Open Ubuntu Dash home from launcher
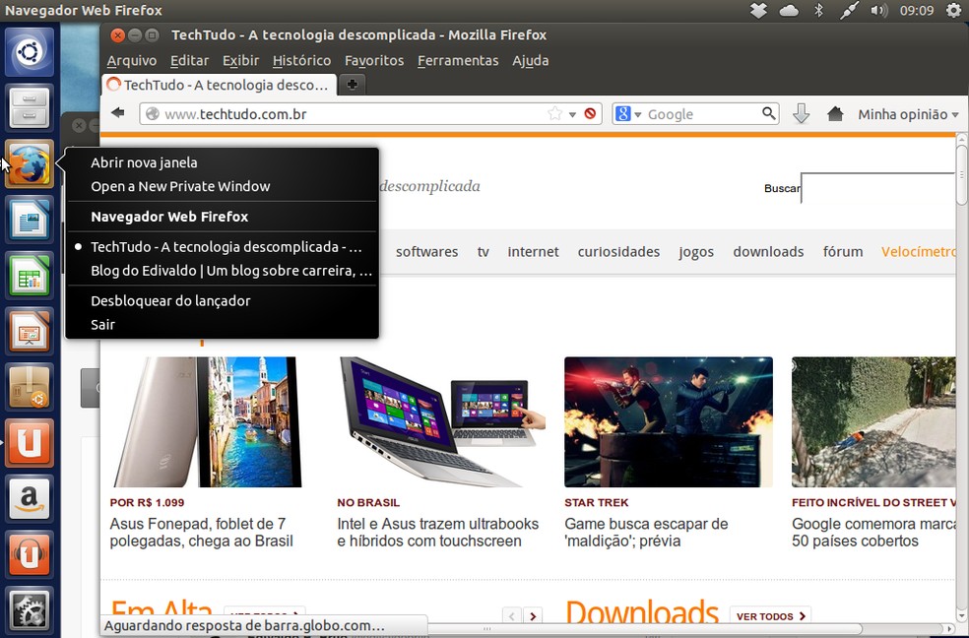 click(x=29, y=52)
